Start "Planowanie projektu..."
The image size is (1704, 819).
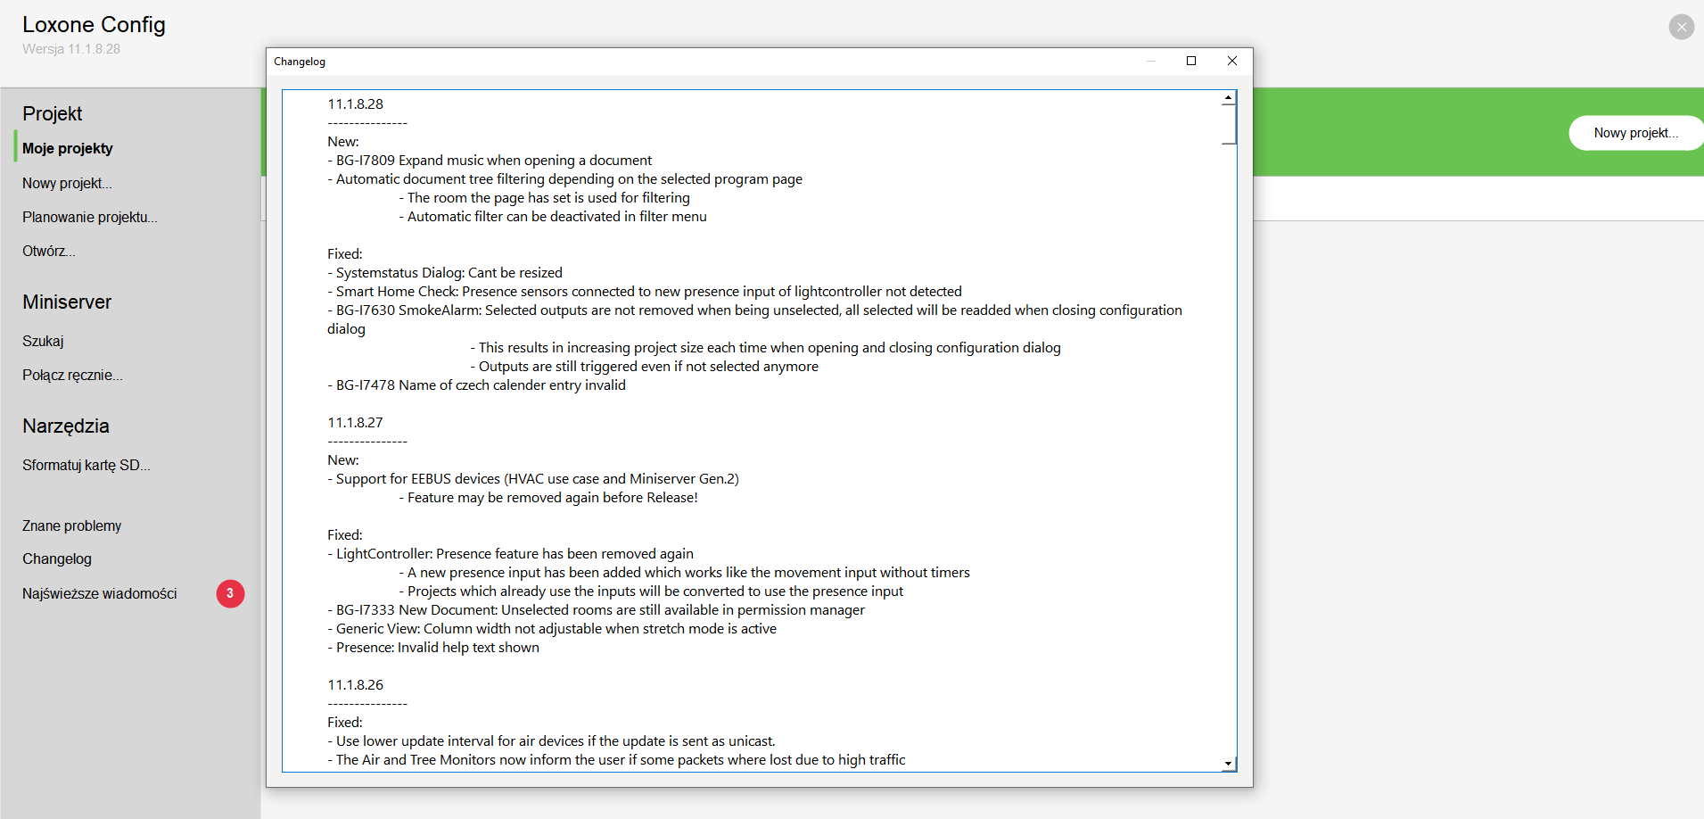[x=89, y=217]
